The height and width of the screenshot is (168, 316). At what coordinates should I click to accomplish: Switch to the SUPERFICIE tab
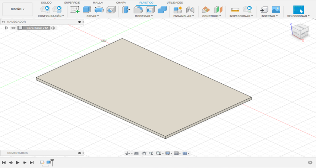click(x=72, y=3)
